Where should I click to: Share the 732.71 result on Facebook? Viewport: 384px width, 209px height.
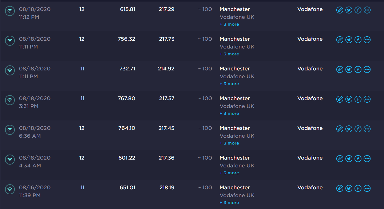[x=358, y=69]
